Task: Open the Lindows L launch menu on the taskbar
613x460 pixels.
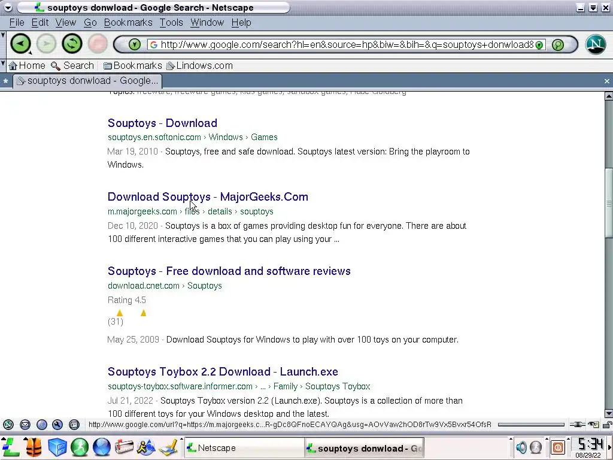Action: (11, 447)
